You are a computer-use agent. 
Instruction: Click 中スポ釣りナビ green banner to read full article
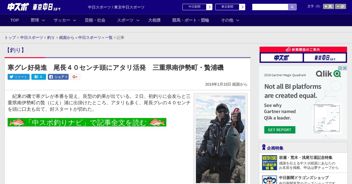[87, 122]
